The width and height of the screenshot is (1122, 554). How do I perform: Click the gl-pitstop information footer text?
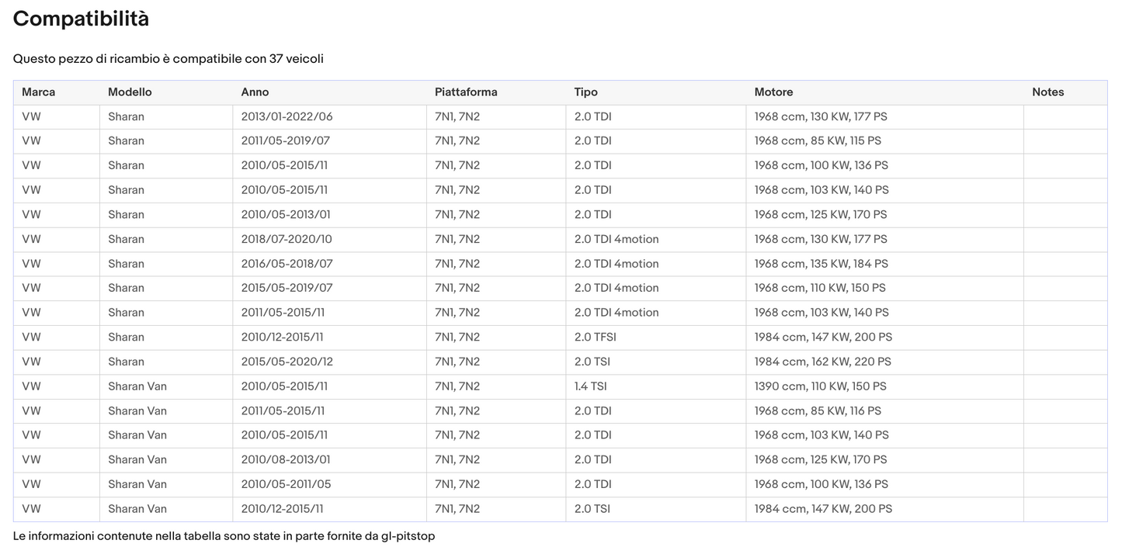tap(224, 536)
